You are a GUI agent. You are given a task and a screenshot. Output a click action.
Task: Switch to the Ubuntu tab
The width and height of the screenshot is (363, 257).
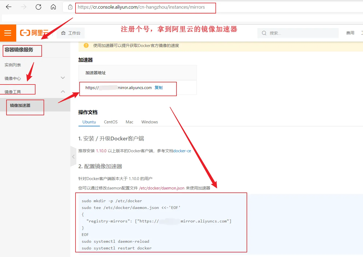[x=89, y=122]
